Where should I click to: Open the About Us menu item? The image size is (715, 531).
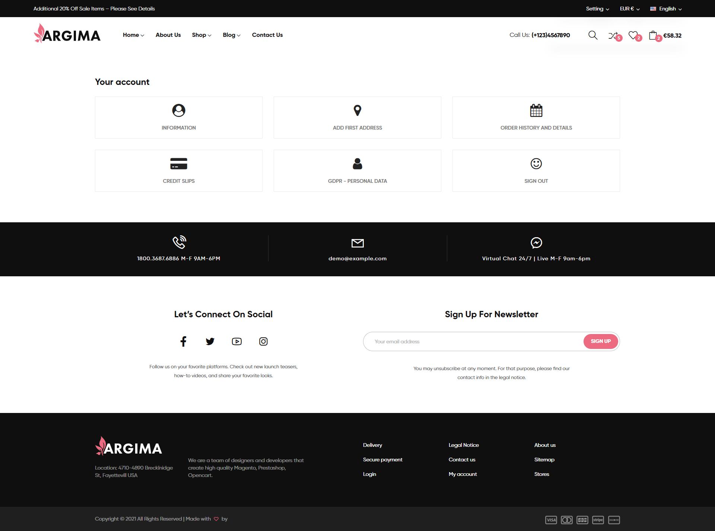pos(168,35)
